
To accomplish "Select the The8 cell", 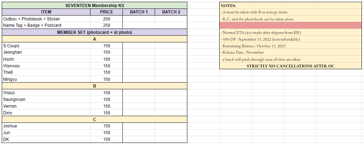I will click(x=46, y=72).
